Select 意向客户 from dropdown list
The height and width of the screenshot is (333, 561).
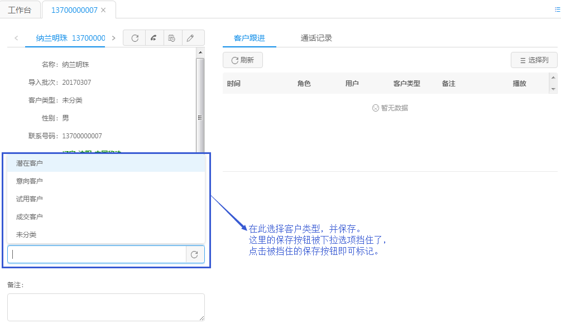tap(30, 181)
